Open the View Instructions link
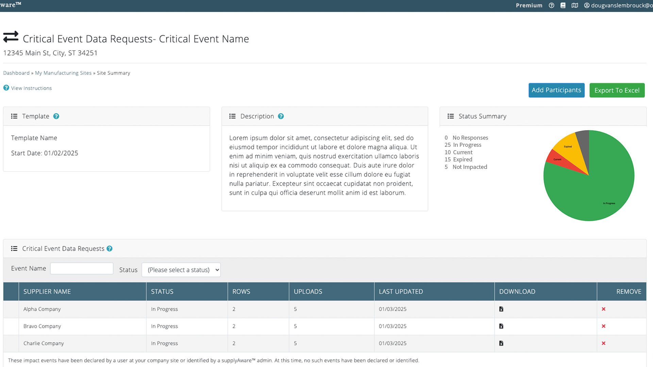 coord(31,88)
